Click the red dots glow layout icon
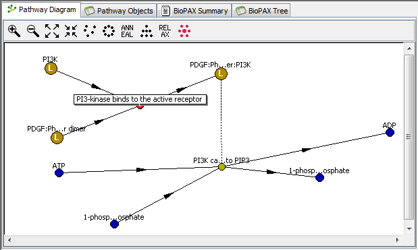 point(184,31)
